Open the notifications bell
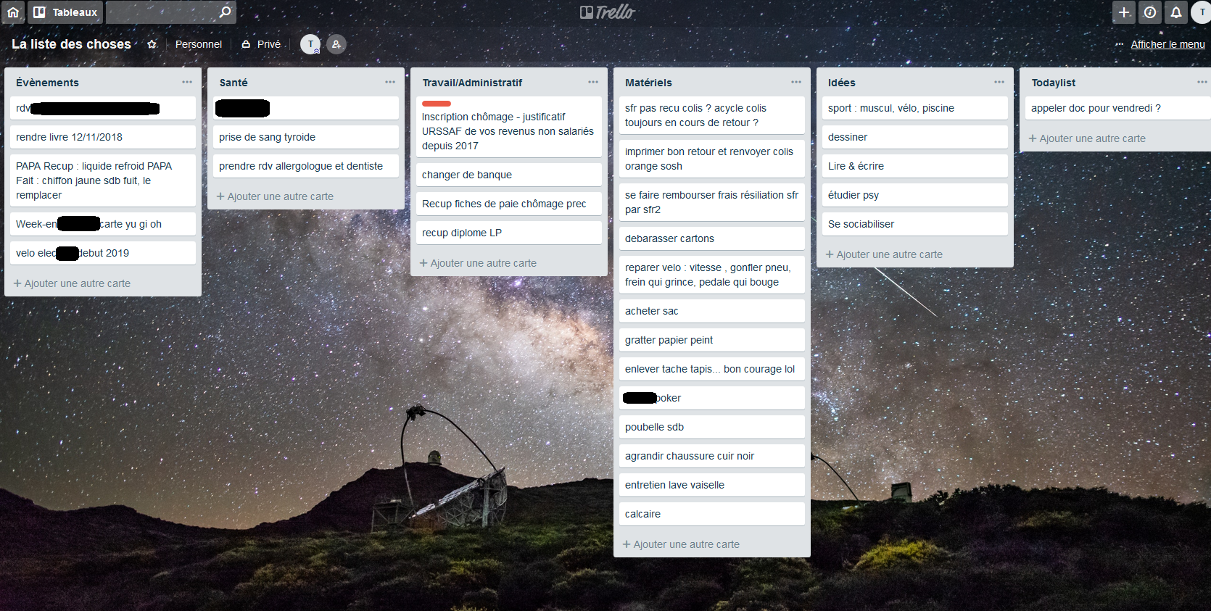Screen dimensions: 1211x611 point(1176,12)
